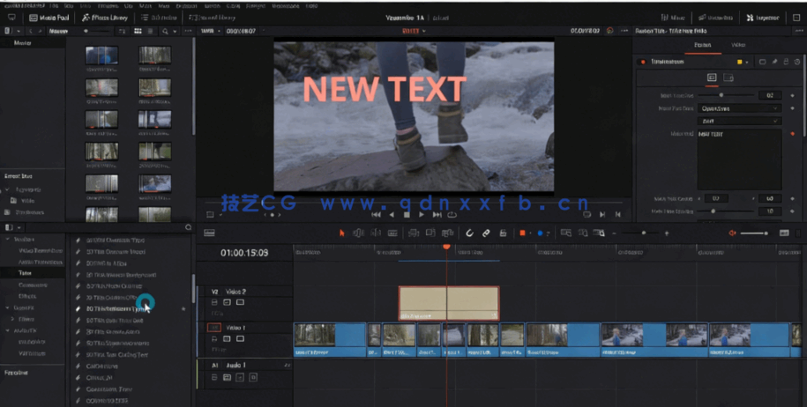Click the tan title clip on Video 2
This screenshot has width=807, height=407.
(449, 303)
